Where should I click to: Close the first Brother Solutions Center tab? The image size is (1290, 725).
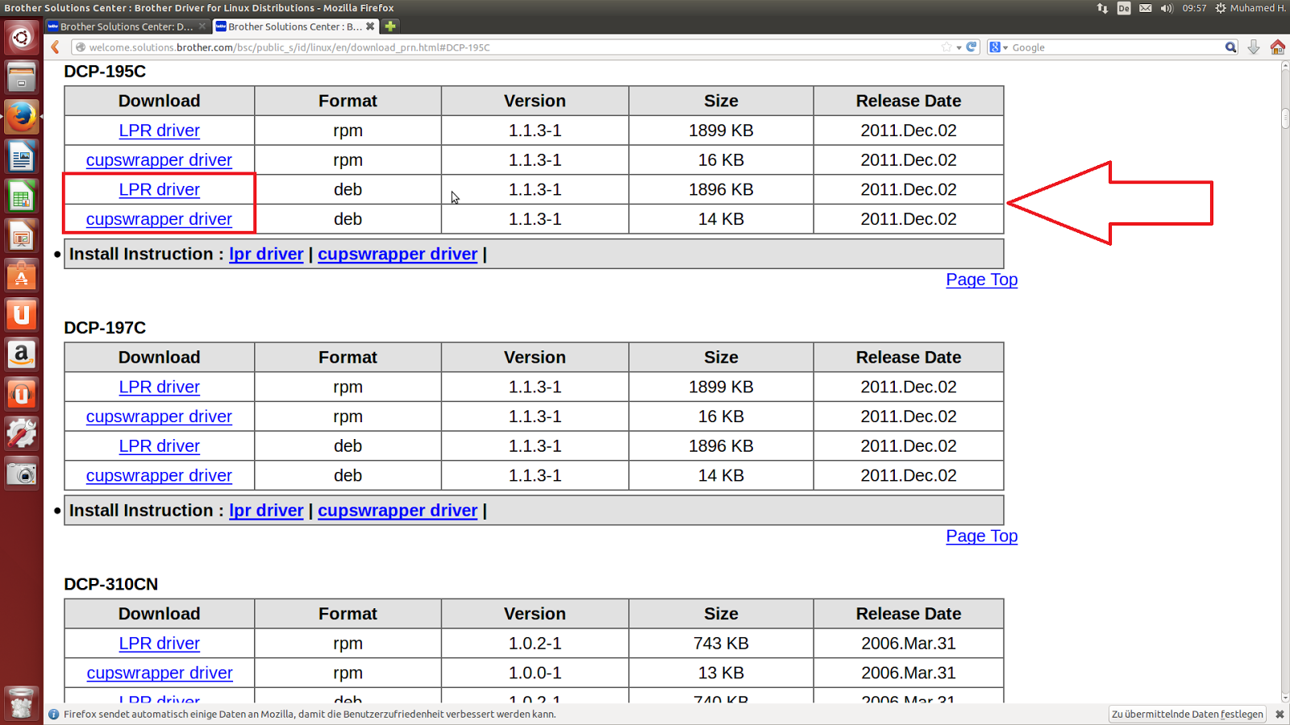point(202,27)
